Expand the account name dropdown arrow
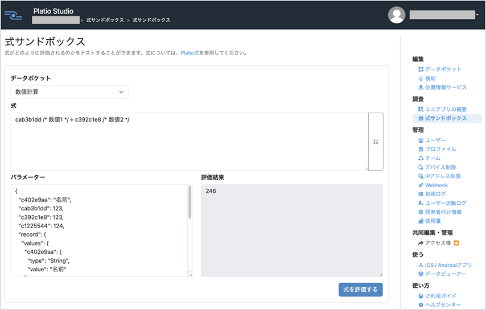The width and height of the screenshot is (486, 310). point(477,15)
